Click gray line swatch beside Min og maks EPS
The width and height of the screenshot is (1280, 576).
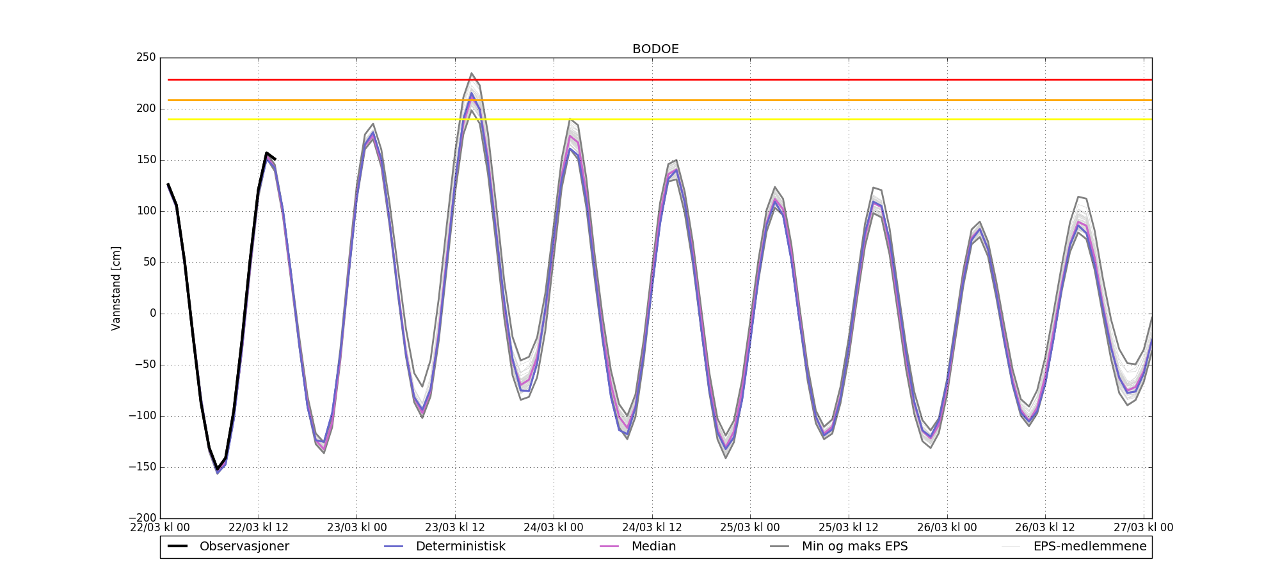780,547
